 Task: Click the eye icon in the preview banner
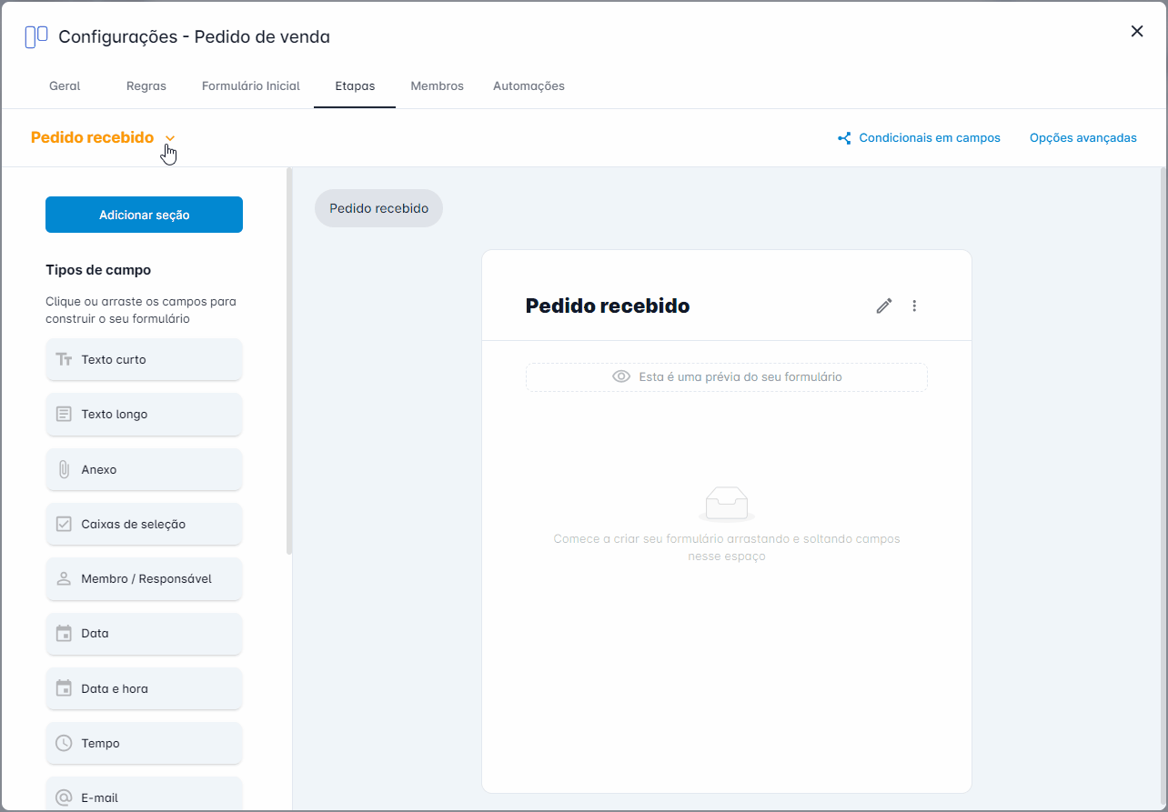coord(621,376)
